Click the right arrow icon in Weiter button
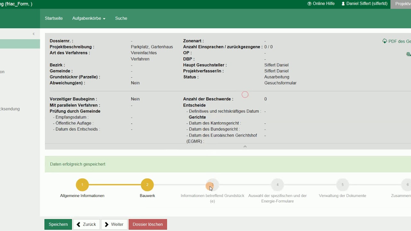This screenshot has height=231, width=411. [x=107, y=224]
